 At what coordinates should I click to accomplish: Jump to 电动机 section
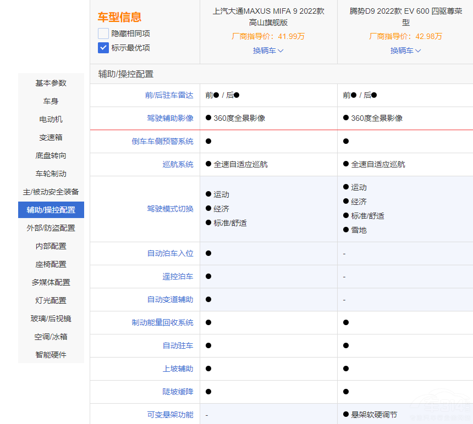pos(51,119)
